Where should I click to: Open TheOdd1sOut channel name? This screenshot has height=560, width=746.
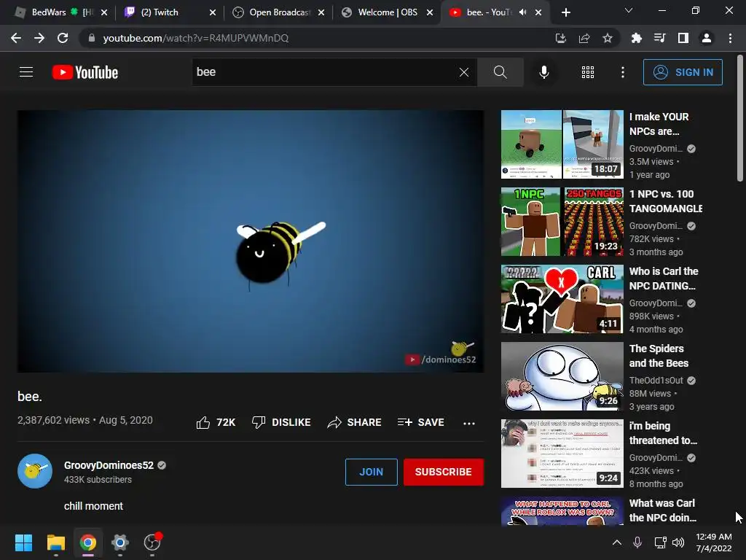point(656,381)
